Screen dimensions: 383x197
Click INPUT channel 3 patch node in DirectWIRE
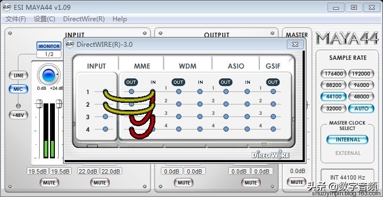point(105,116)
